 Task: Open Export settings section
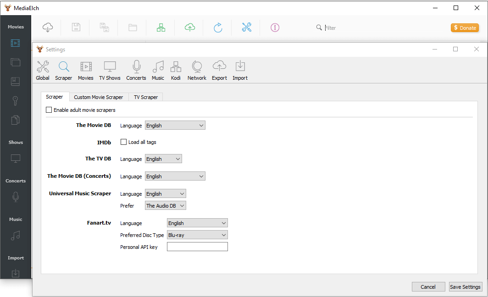click(x=219, y=70)
